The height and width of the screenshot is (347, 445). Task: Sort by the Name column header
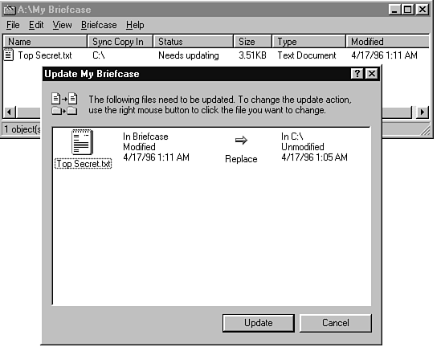click(x=45, y=42)
